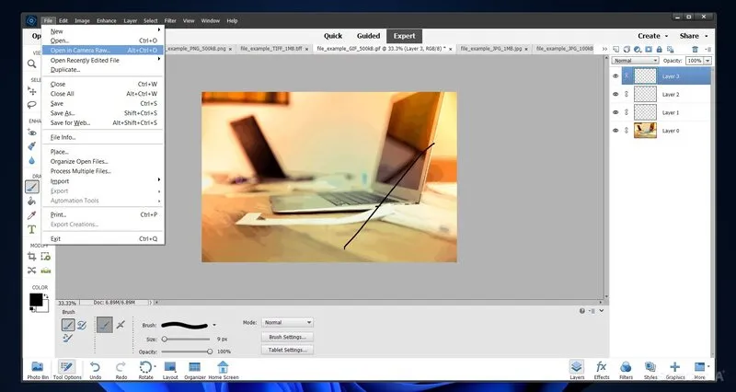Select the Lasso tool

point(32,105)
